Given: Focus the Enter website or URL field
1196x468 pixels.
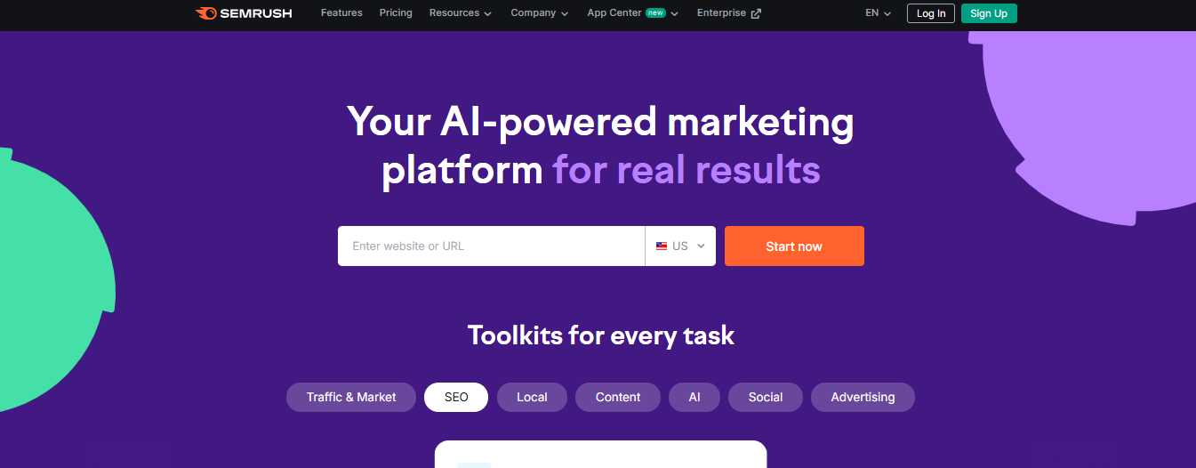Looking at the screenshot, I should 491,246.
